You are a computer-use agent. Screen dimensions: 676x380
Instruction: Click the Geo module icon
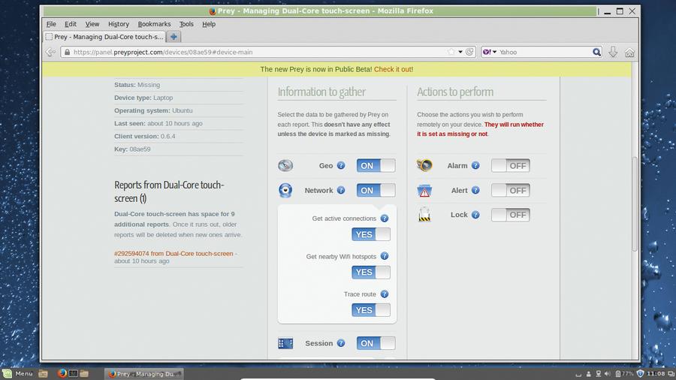coord(285,165)
